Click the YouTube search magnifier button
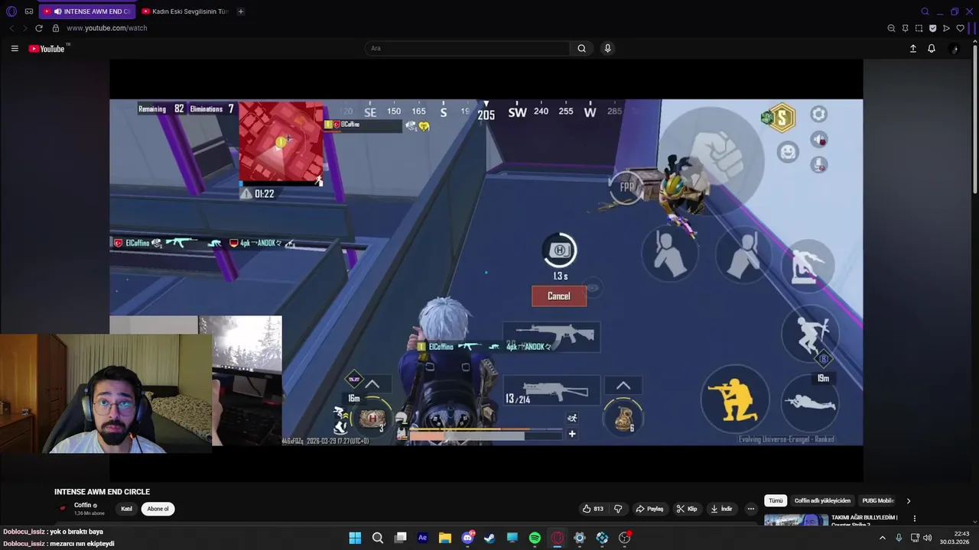The height and width of the screenshot is (550, 979). 581,48
